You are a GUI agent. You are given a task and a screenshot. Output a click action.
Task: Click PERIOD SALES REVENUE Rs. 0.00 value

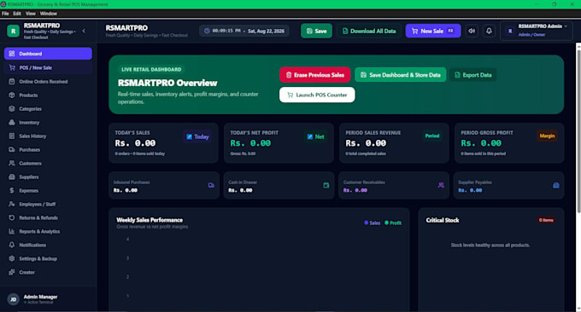(x=366, y=143)
